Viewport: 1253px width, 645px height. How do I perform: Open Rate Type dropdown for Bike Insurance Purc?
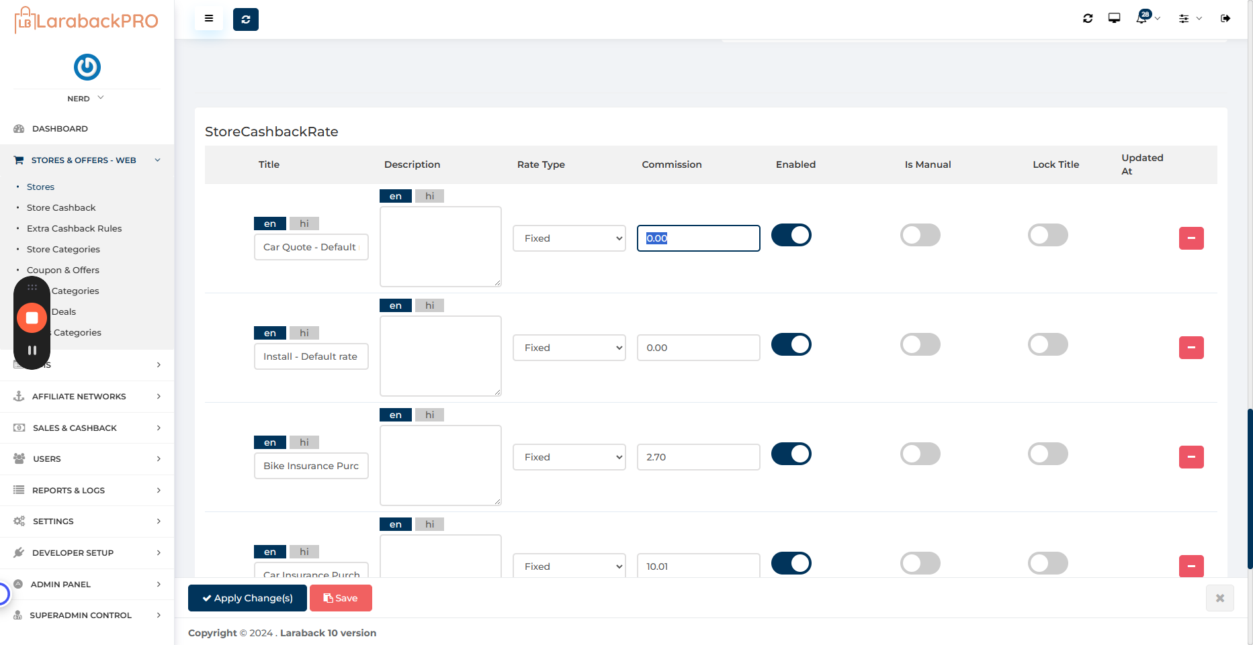(x=569, y=457)
